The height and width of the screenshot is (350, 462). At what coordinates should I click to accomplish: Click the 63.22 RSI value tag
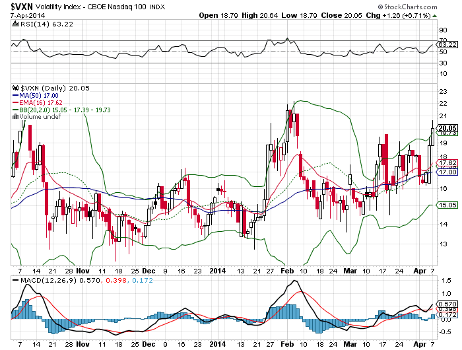447,44
